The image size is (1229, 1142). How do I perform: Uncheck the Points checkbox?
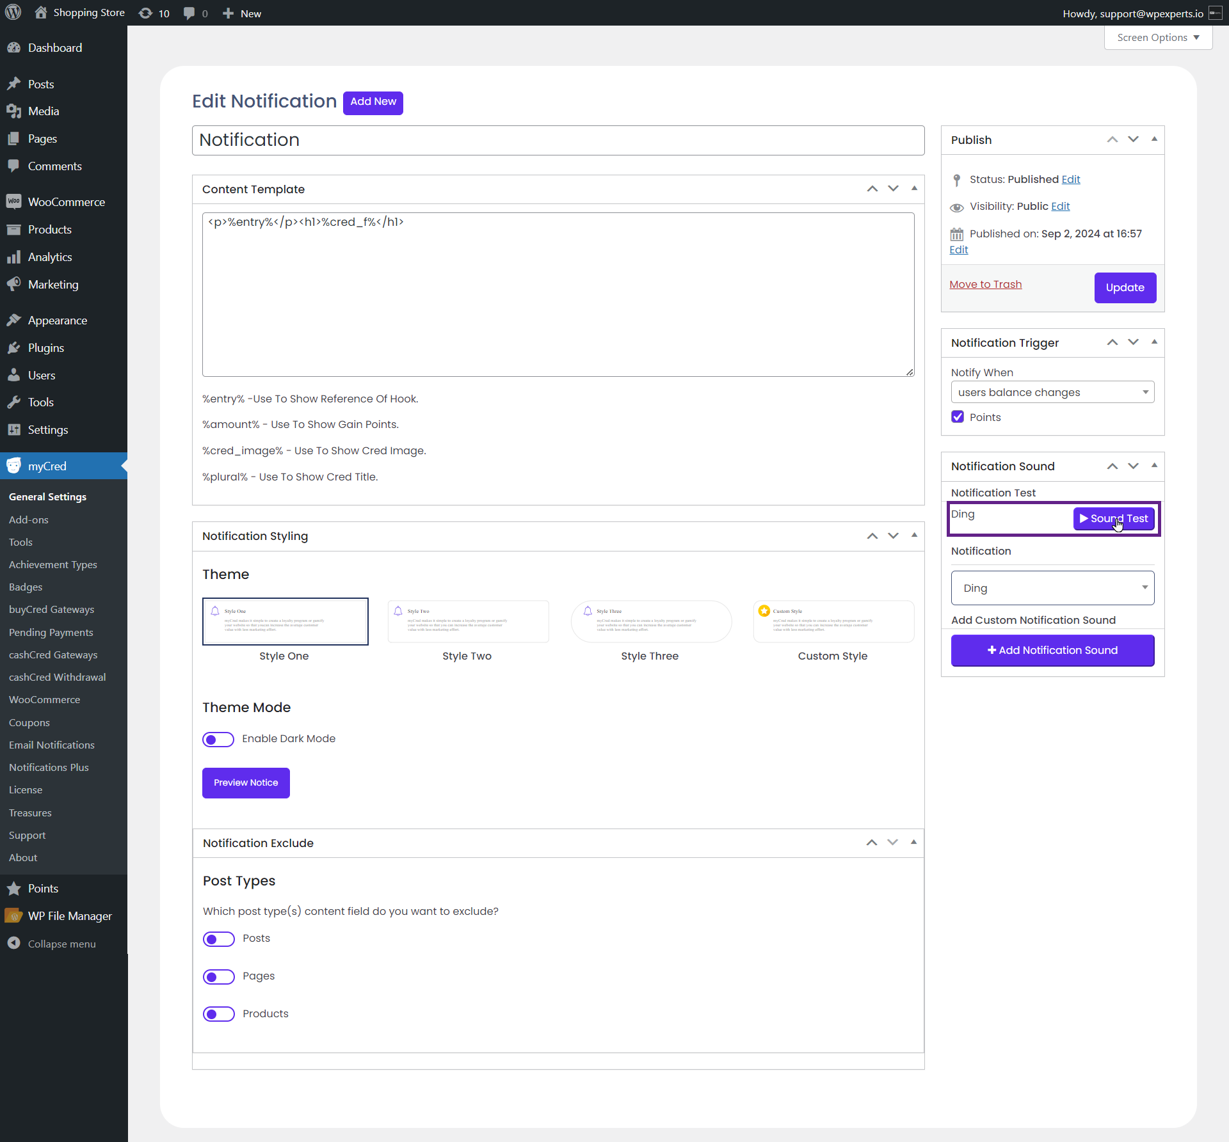(x=958, y=416)
